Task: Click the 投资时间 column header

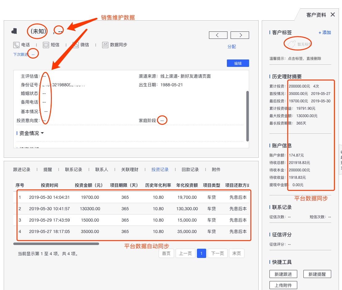Action: 49,185
